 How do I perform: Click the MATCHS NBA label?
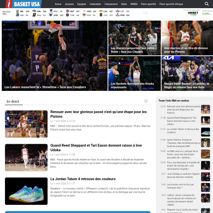[6, 13]
